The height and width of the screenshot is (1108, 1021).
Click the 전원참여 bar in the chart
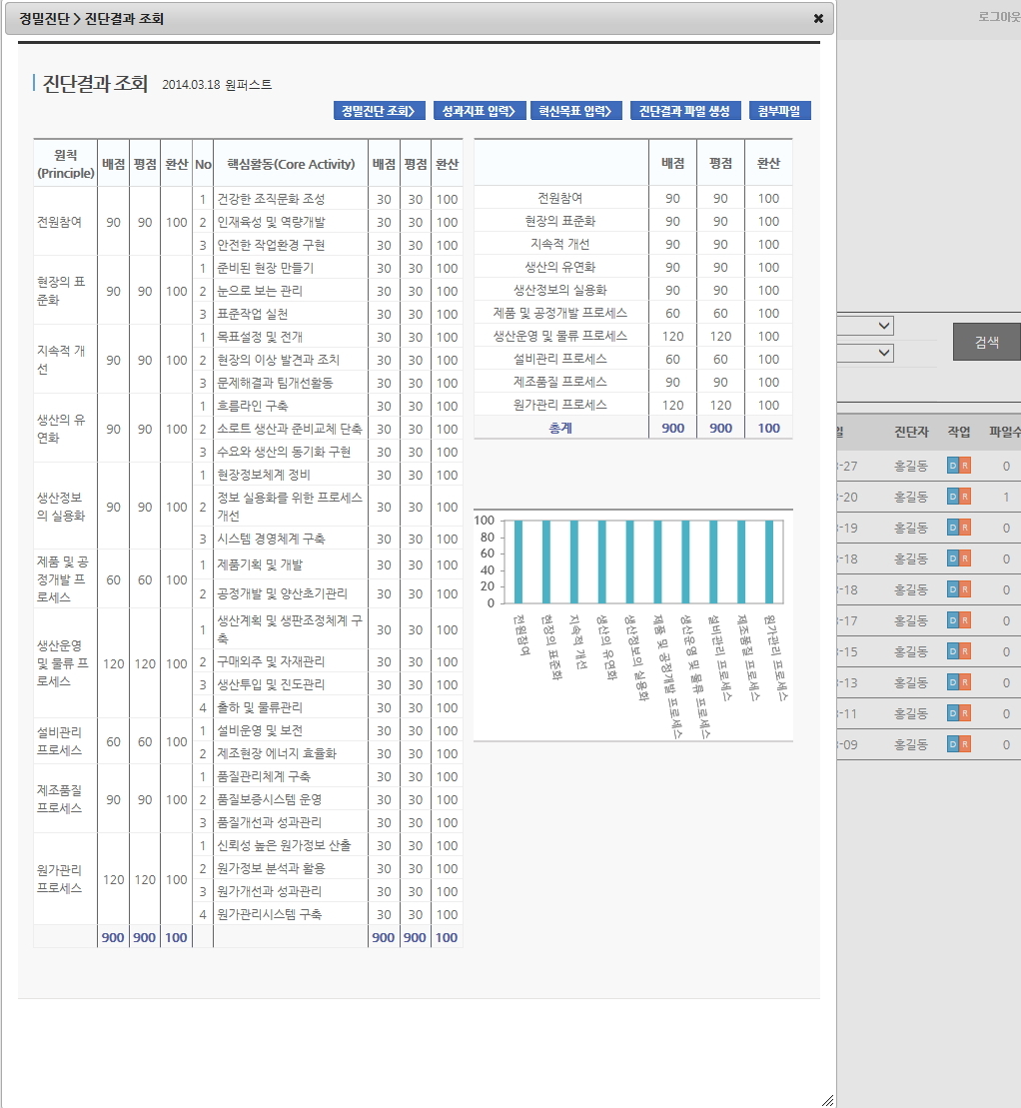point(518,561)
